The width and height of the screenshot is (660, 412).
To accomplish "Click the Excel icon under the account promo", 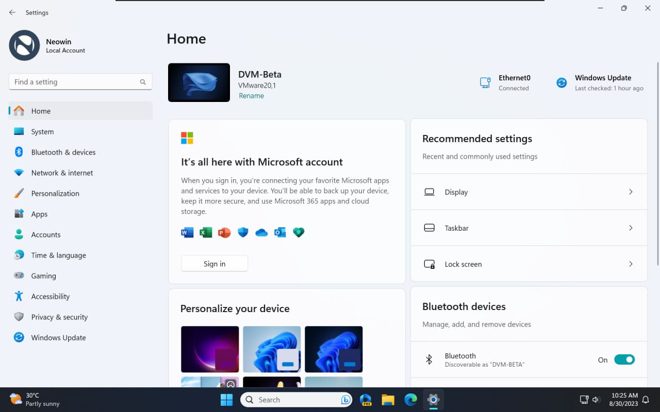I will point(206,232).
